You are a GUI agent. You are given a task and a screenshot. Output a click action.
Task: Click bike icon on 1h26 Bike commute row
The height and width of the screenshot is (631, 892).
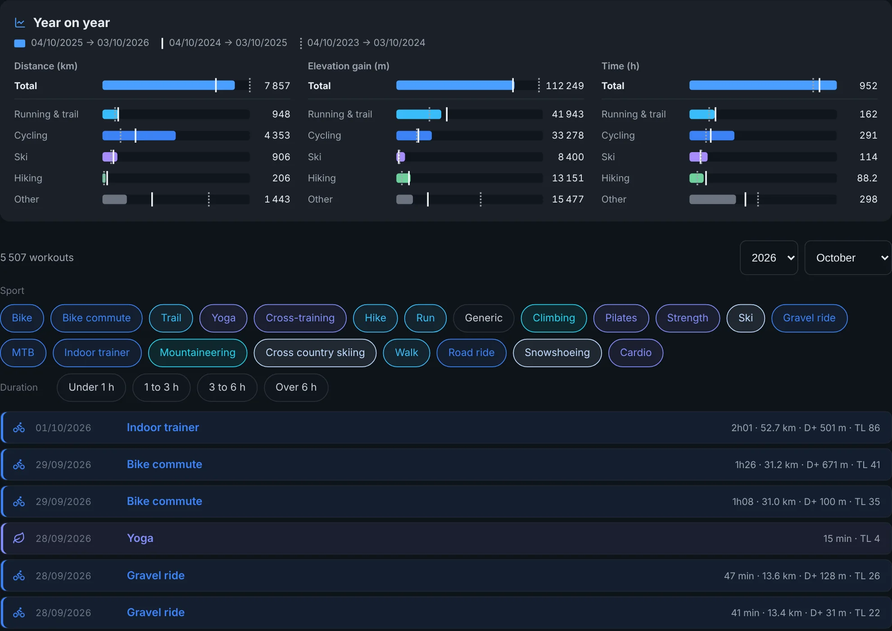[19, 464]
